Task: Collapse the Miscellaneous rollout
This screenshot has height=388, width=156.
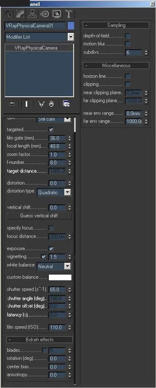Action: point(116,66)
